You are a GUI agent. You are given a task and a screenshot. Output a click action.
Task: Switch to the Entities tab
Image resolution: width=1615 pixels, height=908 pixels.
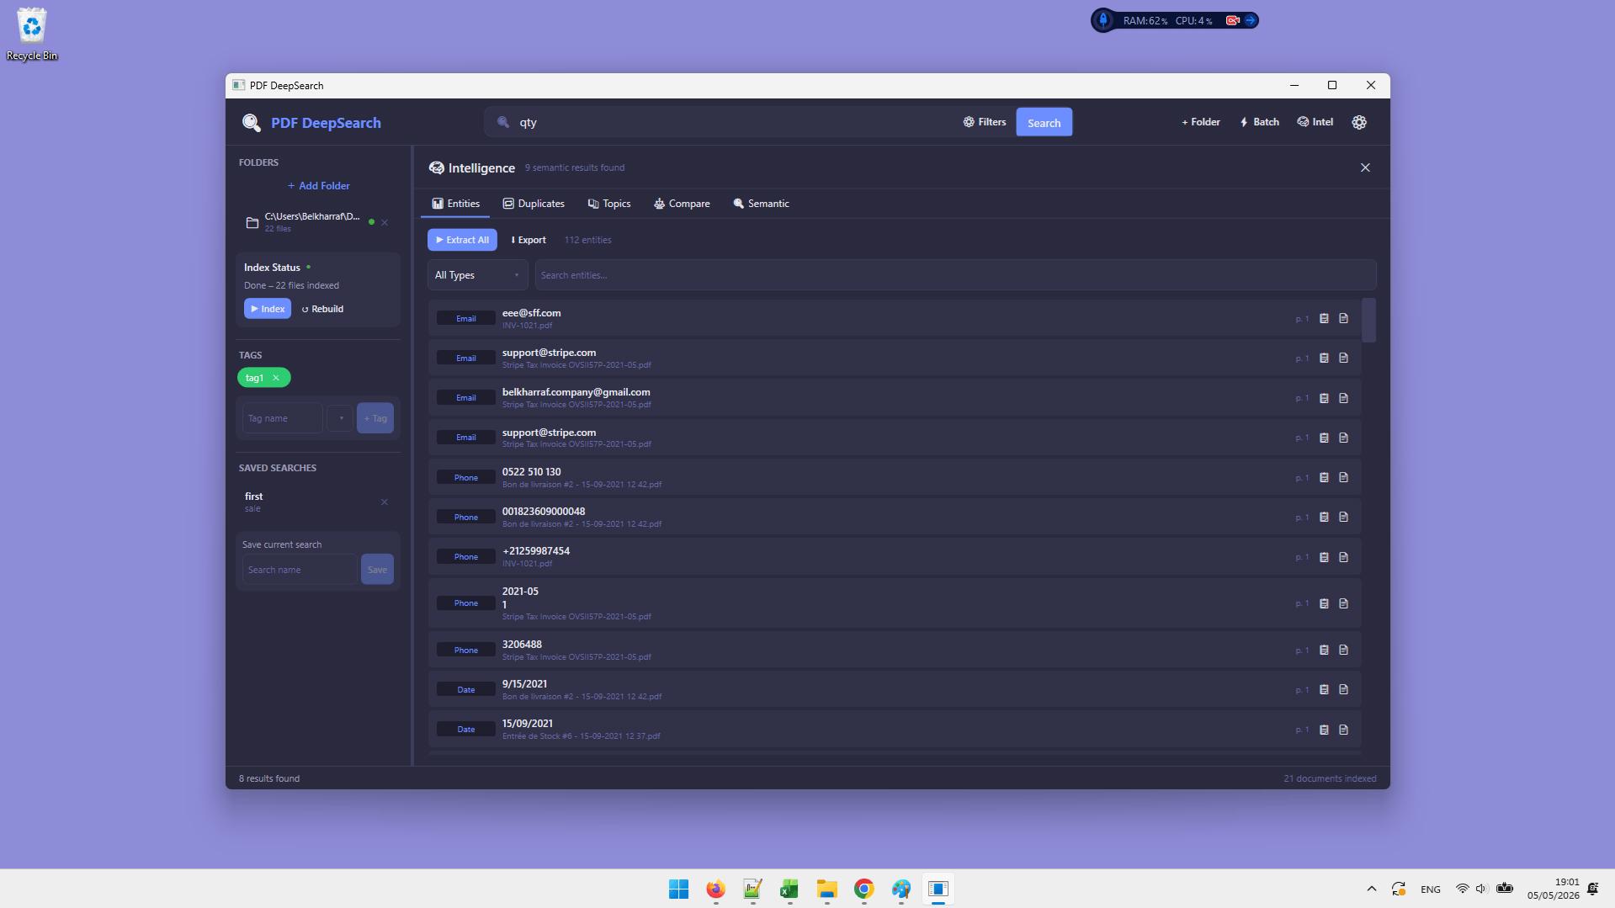click(455, 204)
